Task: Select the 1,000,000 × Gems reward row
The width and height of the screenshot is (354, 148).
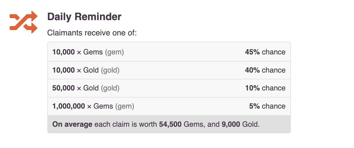Action: 169,106
